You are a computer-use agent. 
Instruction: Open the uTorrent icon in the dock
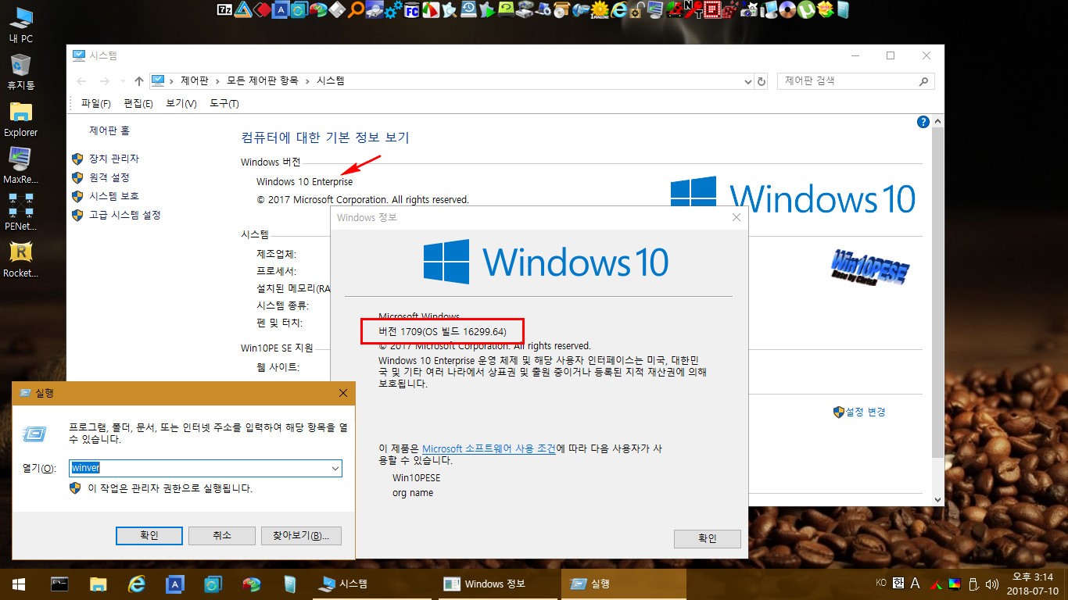coord(805,9)
